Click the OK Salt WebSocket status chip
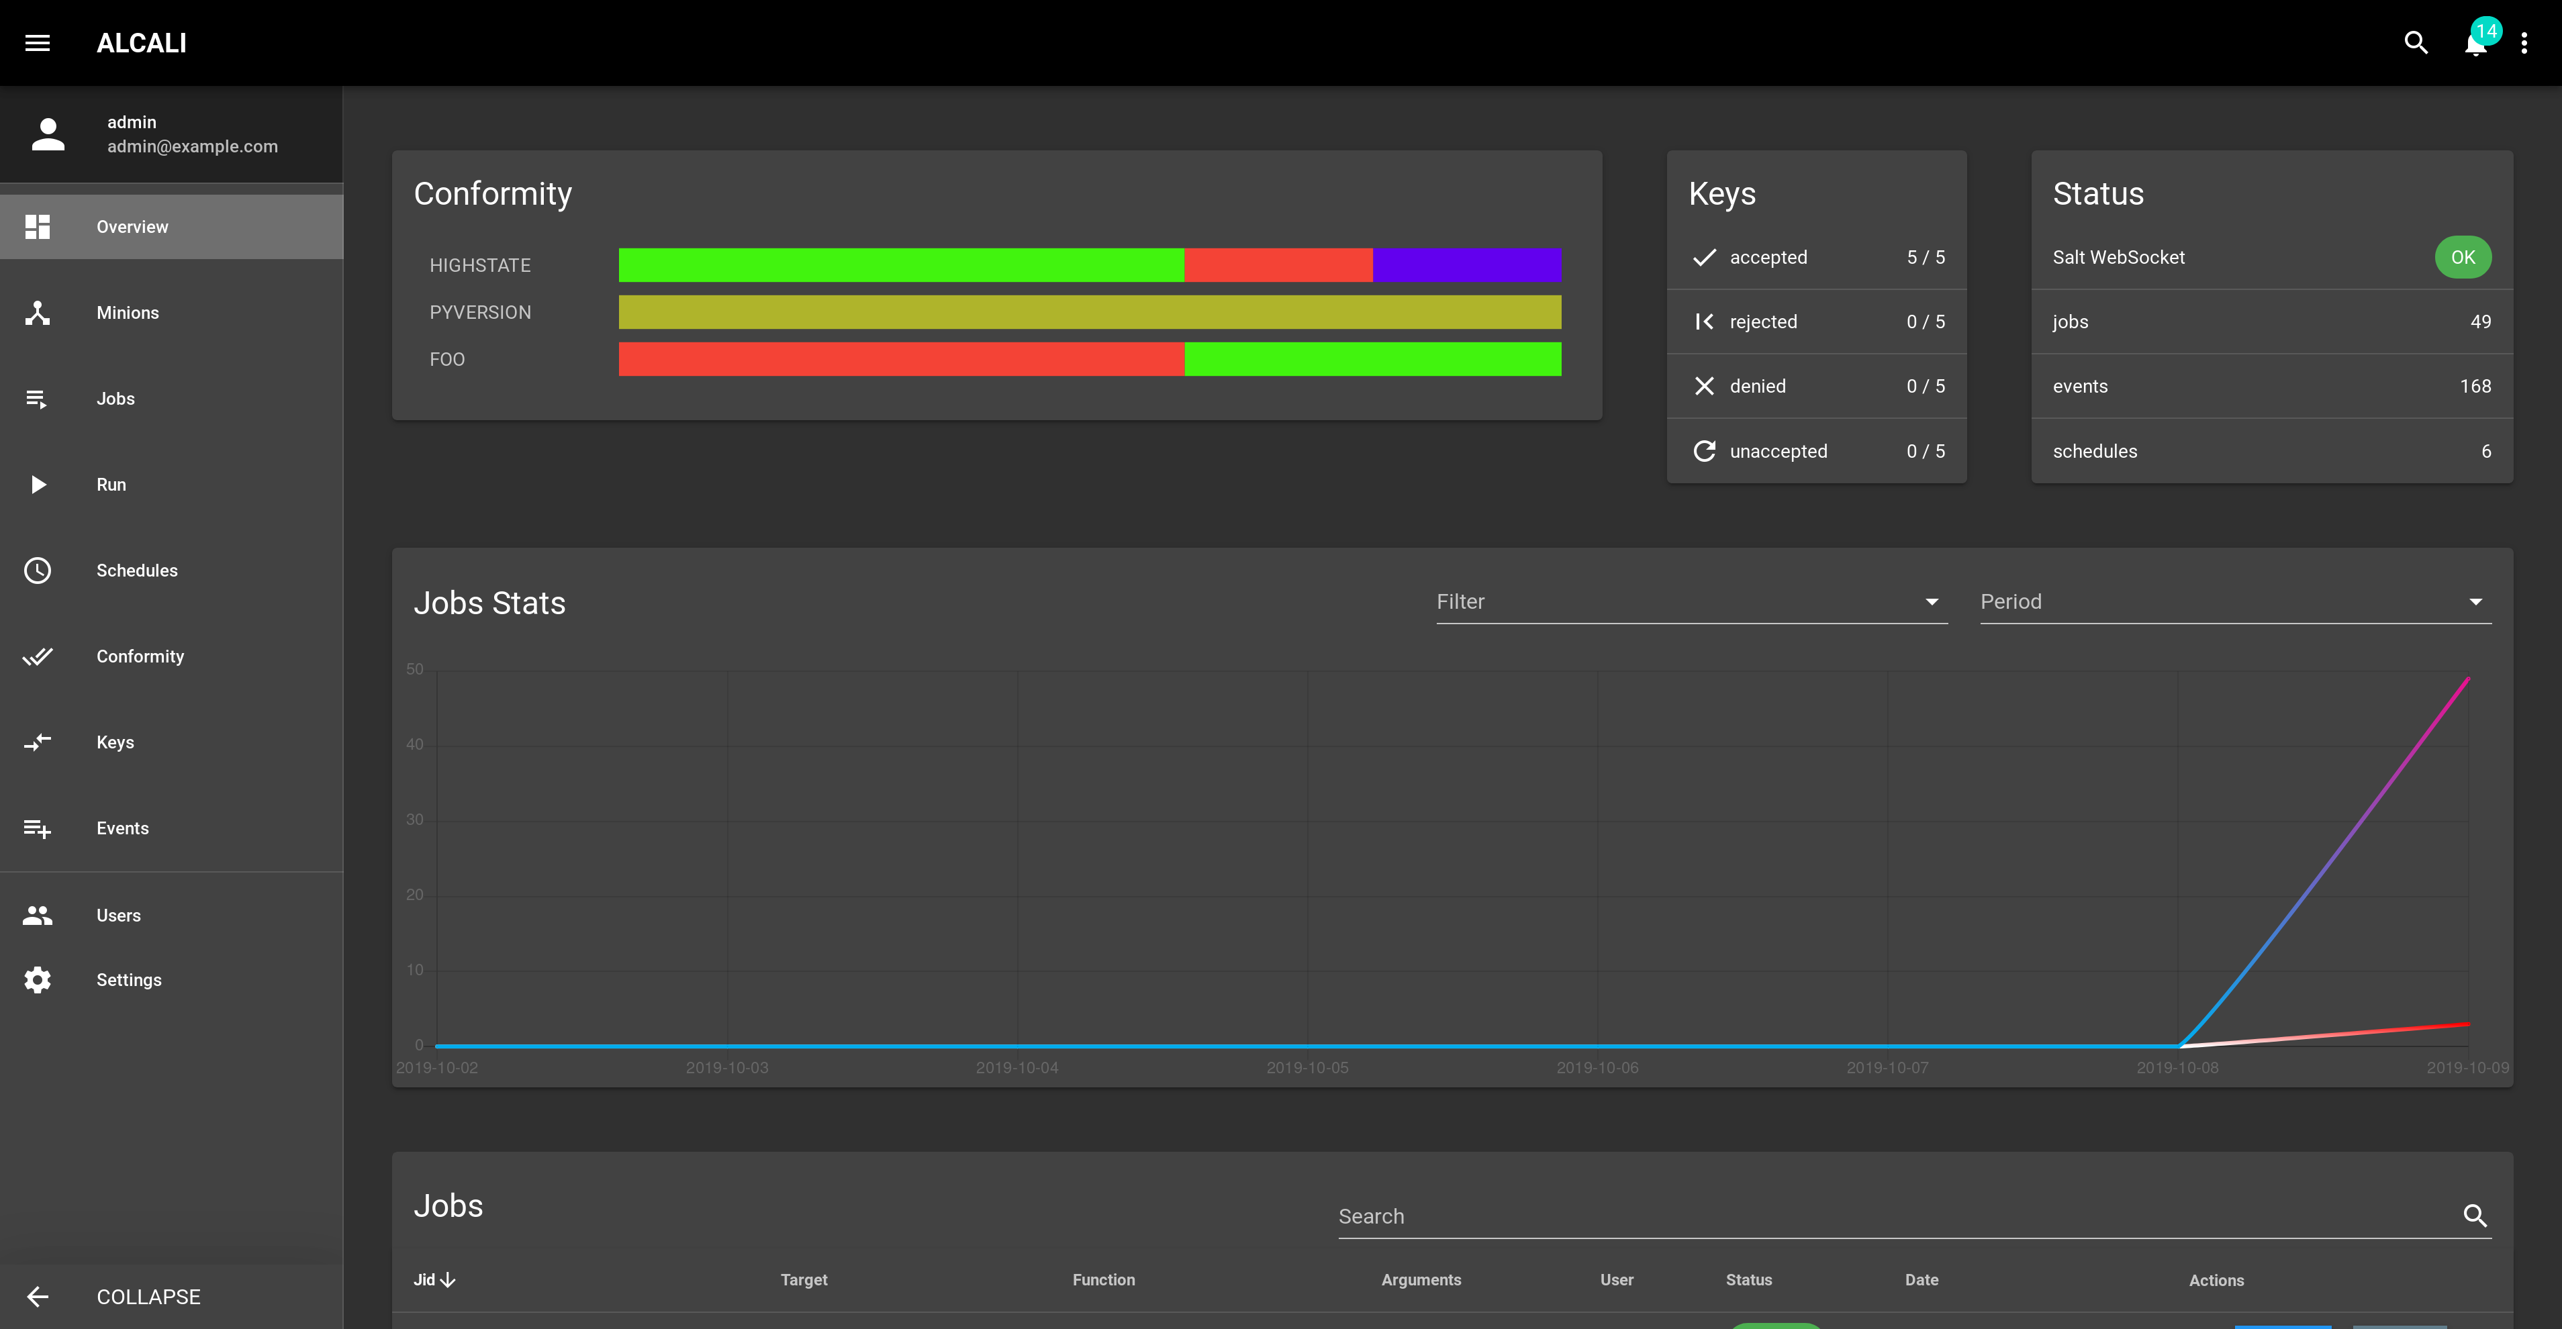The image size is (2562, 1329). pos(2461,258)
